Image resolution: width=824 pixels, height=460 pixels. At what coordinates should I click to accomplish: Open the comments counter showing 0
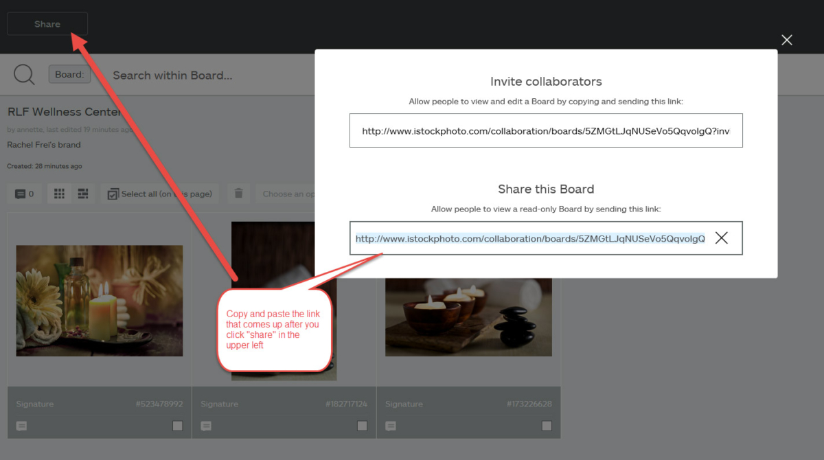24,194
